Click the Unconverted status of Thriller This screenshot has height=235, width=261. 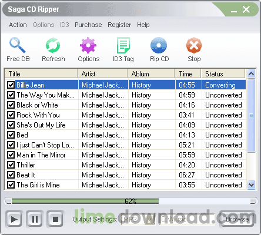pos(223,165)
